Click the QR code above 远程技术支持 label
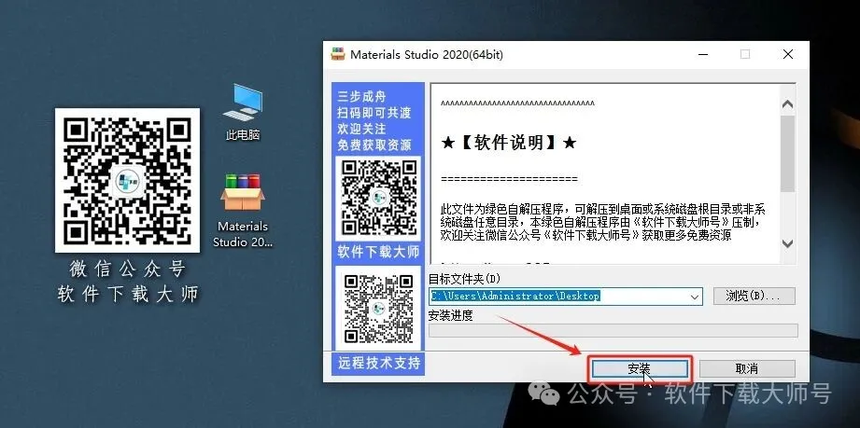Image resolution: width=860 pixels, height=428 pixels. (x=378, y=308)
